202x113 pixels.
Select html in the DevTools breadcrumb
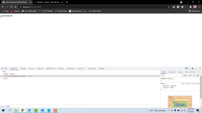(3, 106)
